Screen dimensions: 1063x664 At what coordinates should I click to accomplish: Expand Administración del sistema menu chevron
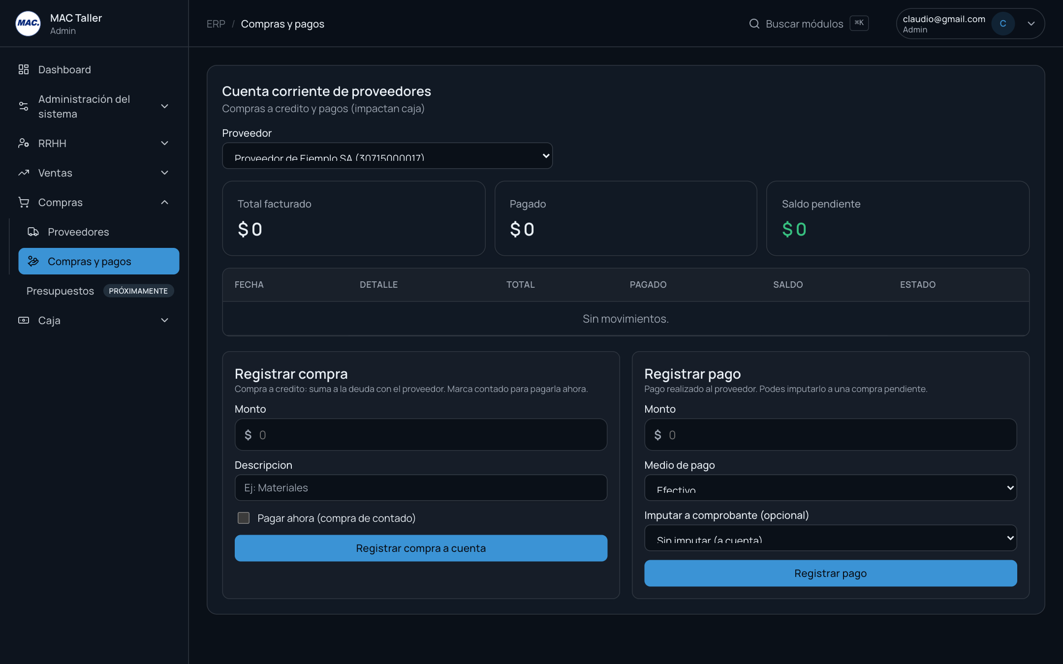[x=165, y=106]
